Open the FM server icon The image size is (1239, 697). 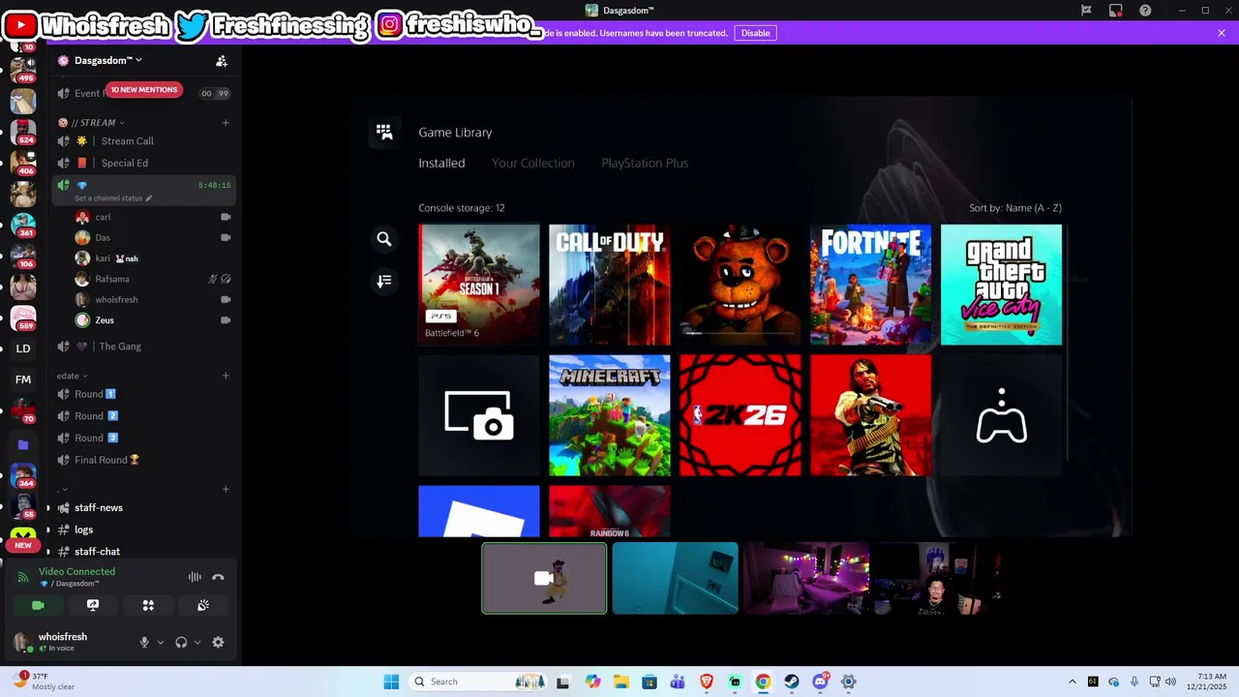(x=23, y=379)
